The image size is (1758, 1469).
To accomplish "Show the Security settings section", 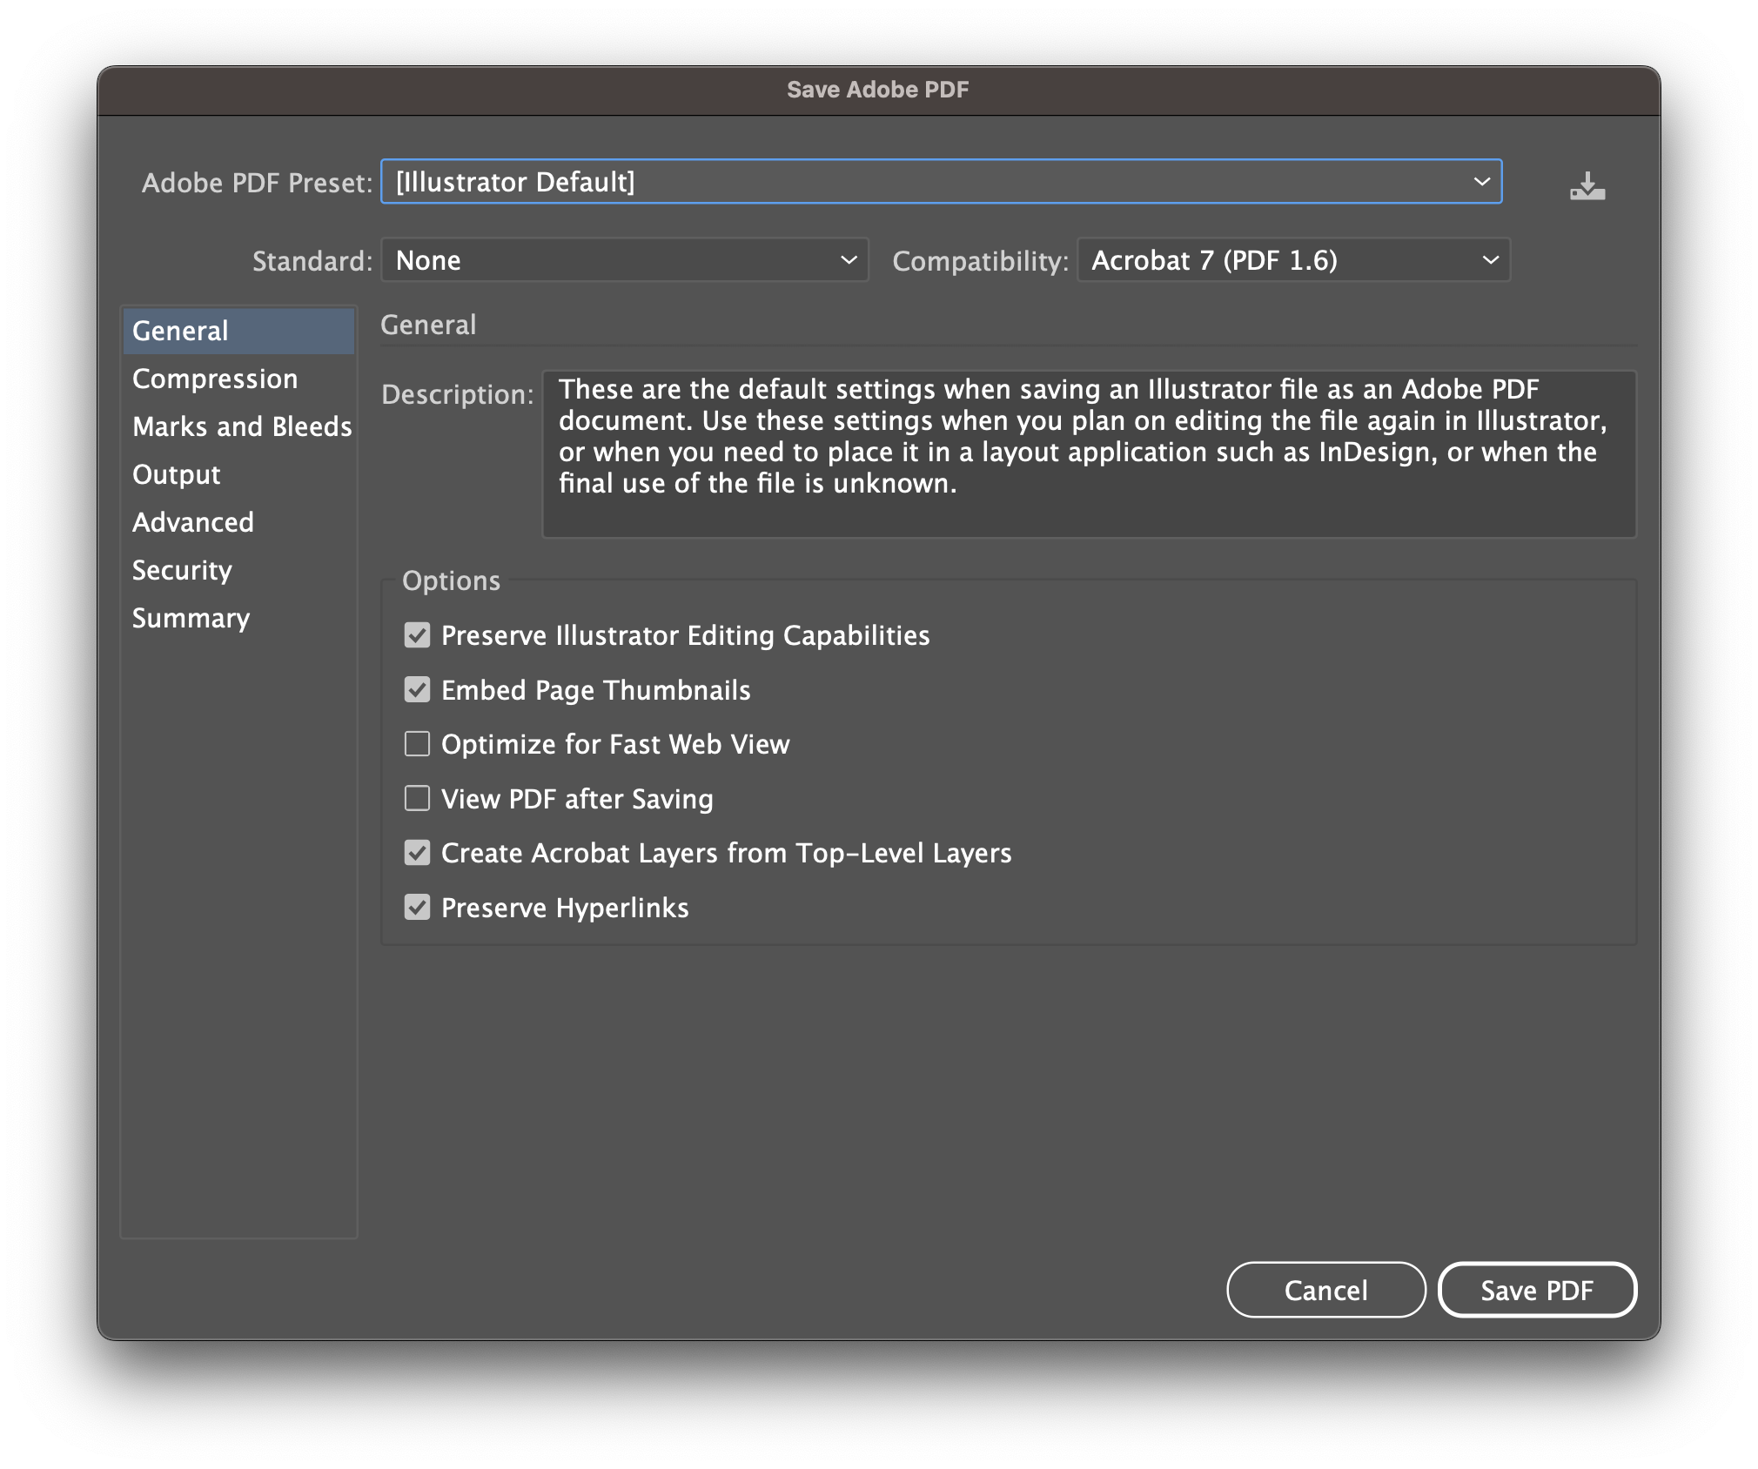I will [182, 570].
